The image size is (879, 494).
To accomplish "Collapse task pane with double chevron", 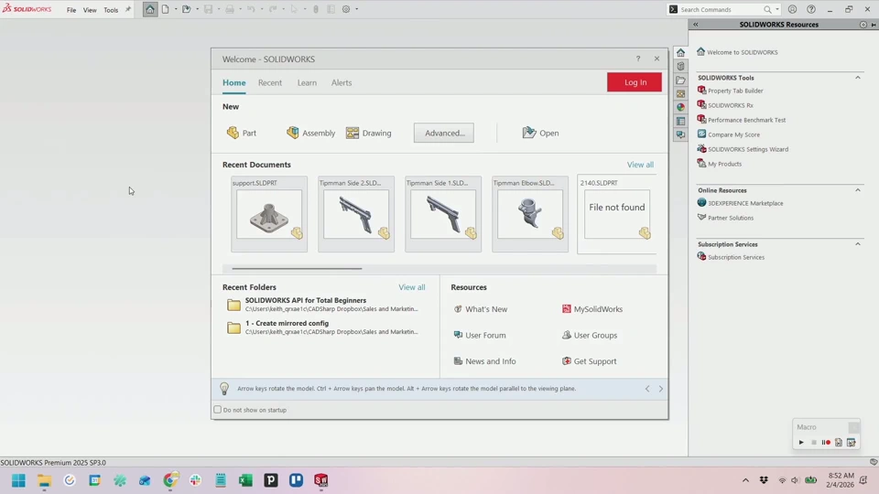I will pos(696,25).
